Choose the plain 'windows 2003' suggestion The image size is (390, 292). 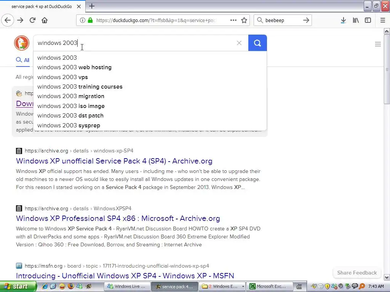pyautogui.click(x=150, y=58)
